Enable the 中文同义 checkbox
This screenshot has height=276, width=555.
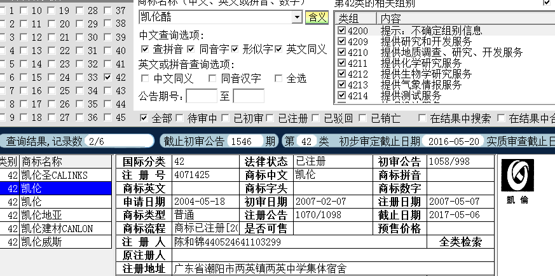click(145, 78)
